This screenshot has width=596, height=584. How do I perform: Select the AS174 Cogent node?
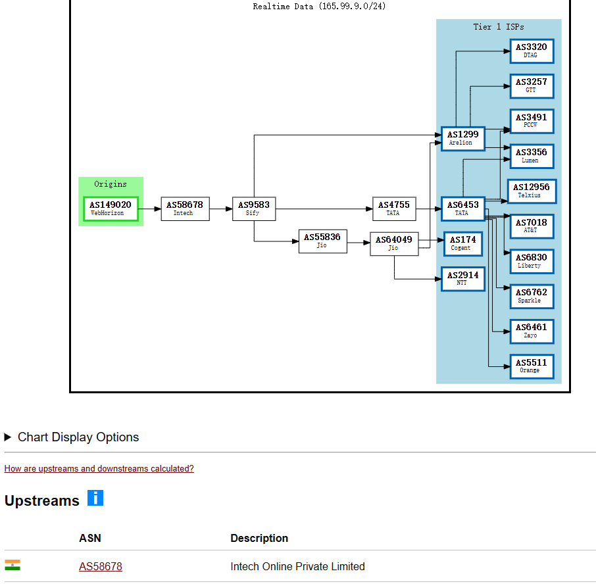(x=462, y=243)
